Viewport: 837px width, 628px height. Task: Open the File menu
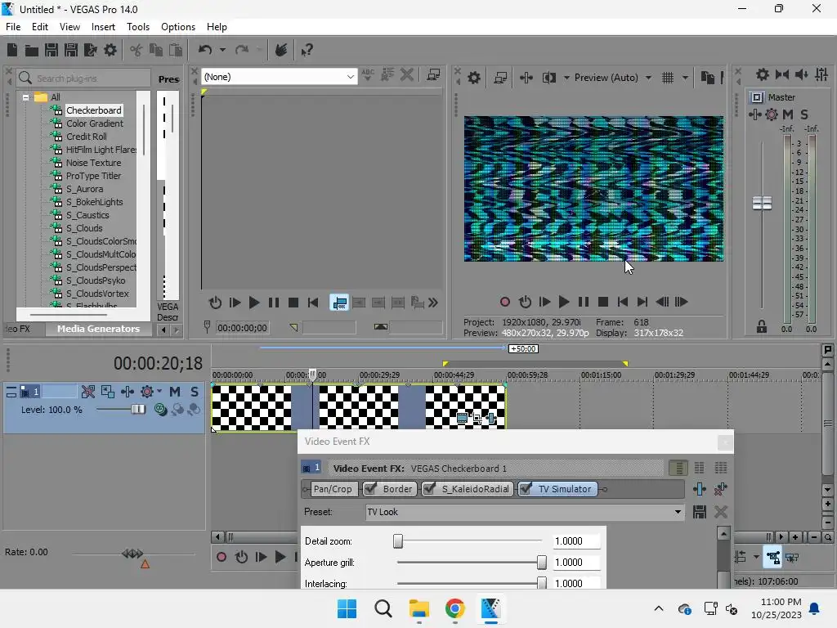13,27
